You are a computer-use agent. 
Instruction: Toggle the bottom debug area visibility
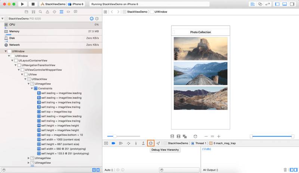[x=284, y=4]
